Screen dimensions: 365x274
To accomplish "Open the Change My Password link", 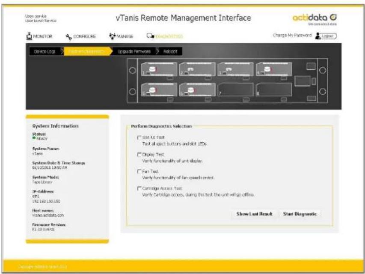I will point(292,36).
